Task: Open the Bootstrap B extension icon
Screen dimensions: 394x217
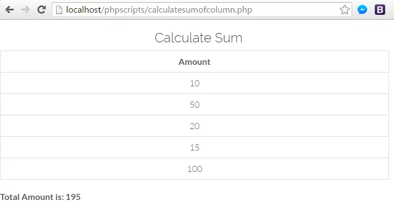Action: pos(380,10)
